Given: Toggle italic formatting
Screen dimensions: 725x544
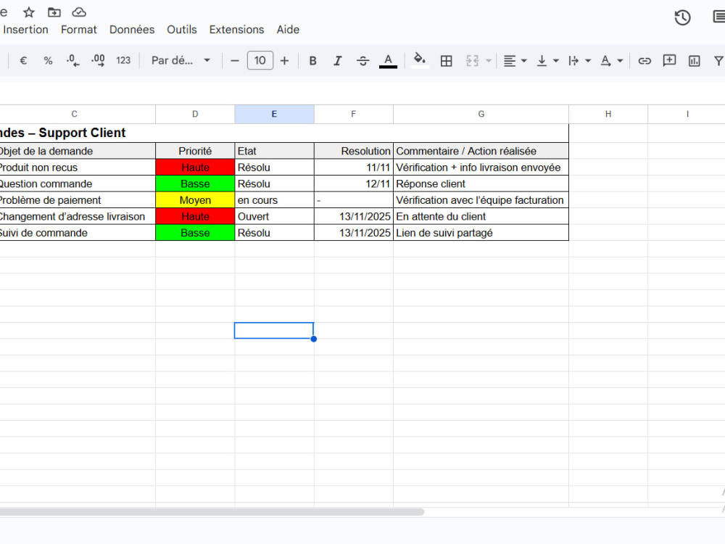Looking at the screenshot, I should coord(338,61).
